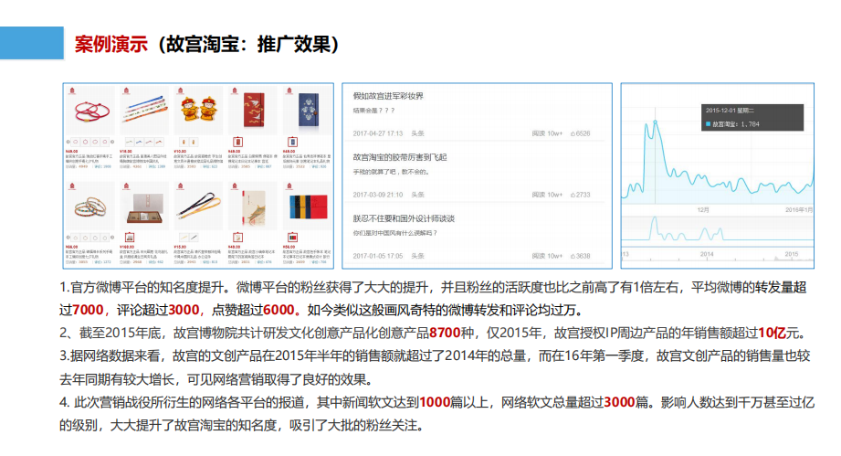Click 2015 on the overview timeline
Screen dimensions: 841x456
792,254
